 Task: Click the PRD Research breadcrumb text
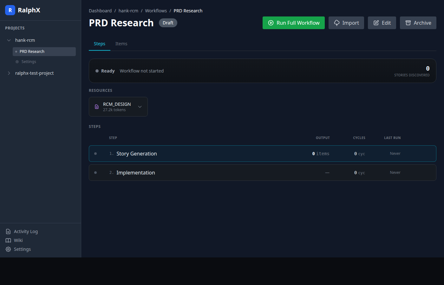pyautogui.click(x=188, y=11)
